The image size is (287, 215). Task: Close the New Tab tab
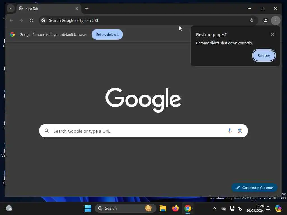click(77, 8)
